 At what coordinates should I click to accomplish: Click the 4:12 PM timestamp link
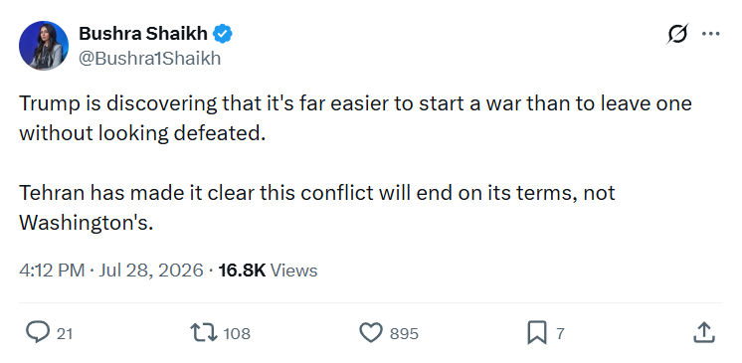(x=52, y=271)
